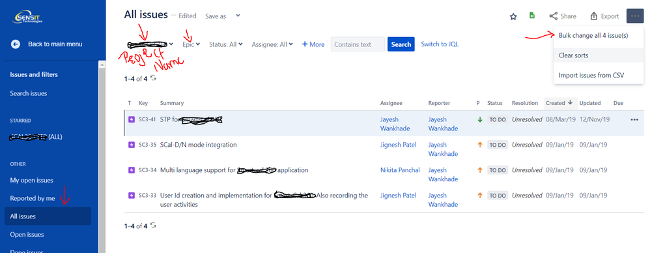Open the starred (ALL) filter
The height and width of the screenshot is (253, 650).
point(36,137)
